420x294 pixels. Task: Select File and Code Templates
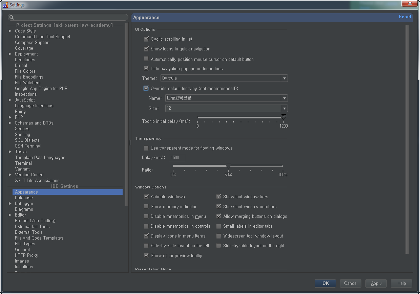pyautogui.click(x=39, y=238)
